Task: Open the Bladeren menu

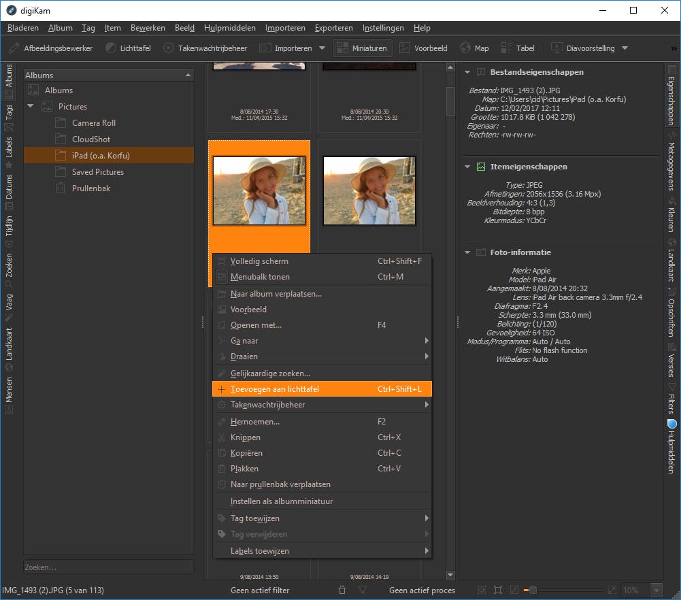Action: tap(23, 28)
